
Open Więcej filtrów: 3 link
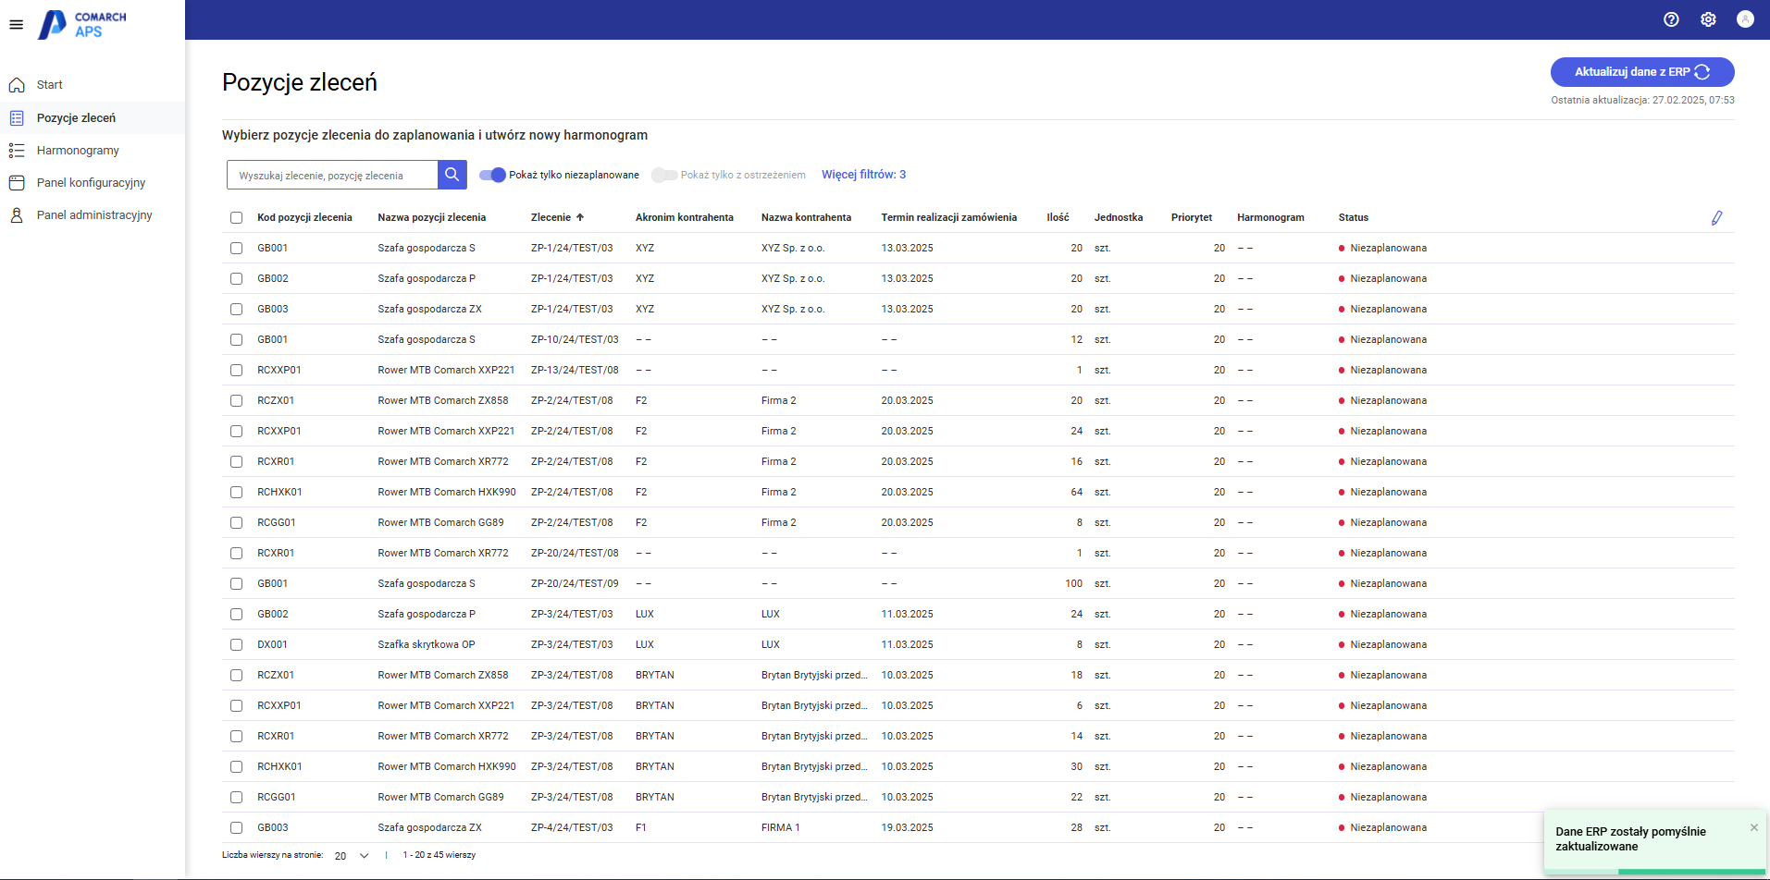pos(863,175)
